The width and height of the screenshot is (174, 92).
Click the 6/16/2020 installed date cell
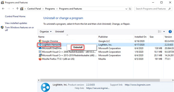pos(139,41)
